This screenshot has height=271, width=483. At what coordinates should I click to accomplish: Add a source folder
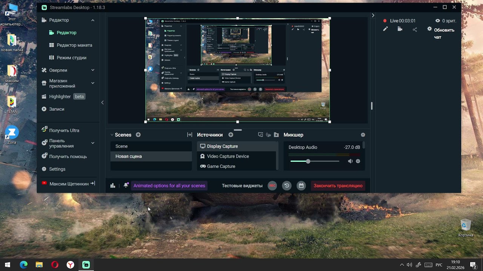coord(276,135)
